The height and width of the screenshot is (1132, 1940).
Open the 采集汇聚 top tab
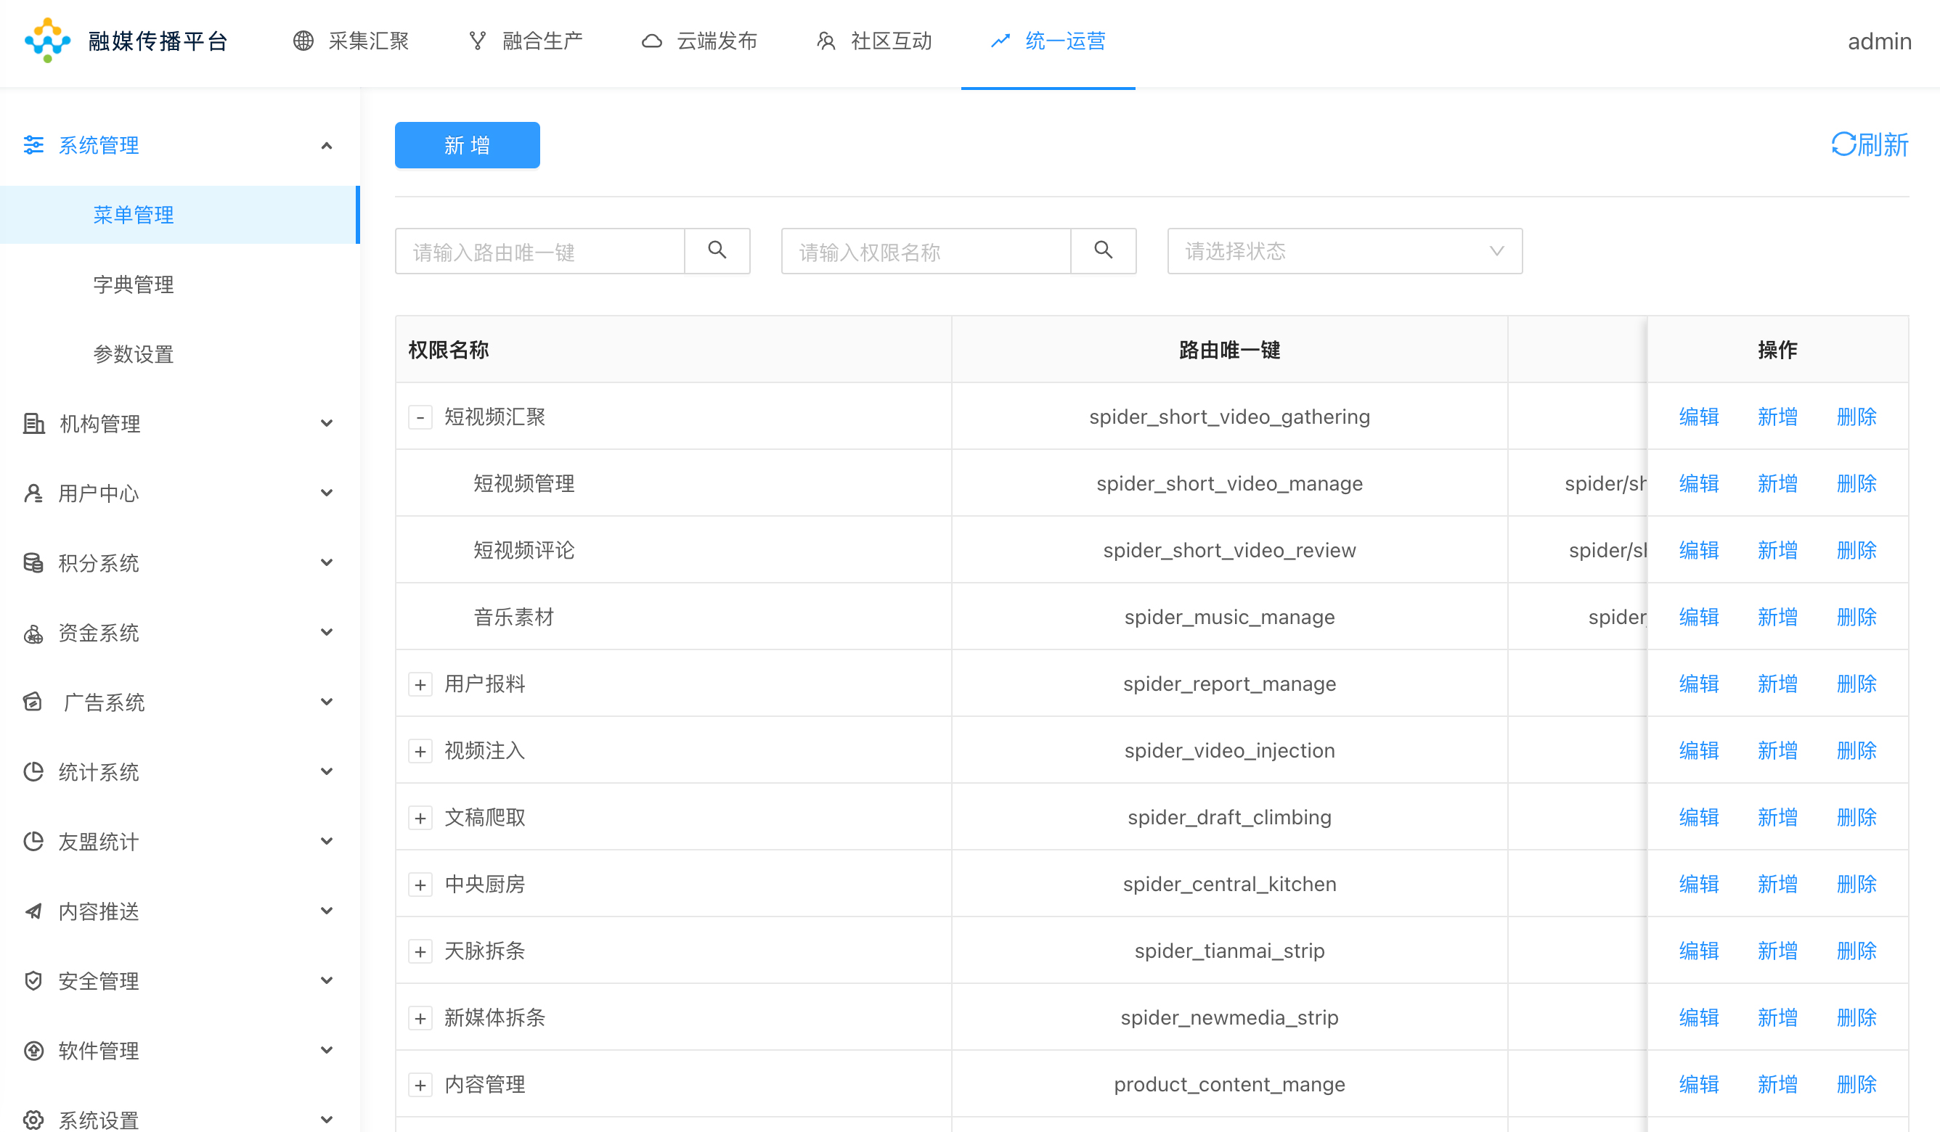click(351, 41)
